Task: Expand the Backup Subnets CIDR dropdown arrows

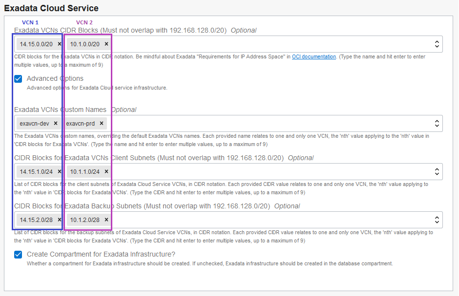Action: point(437,220)
